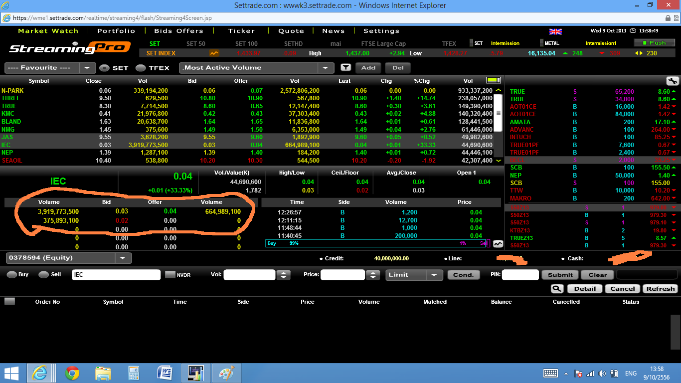This screenshot has height=383, width=681.
Task: Click the PIN input field
Action: pyautogui.click(x=520, y=275)
